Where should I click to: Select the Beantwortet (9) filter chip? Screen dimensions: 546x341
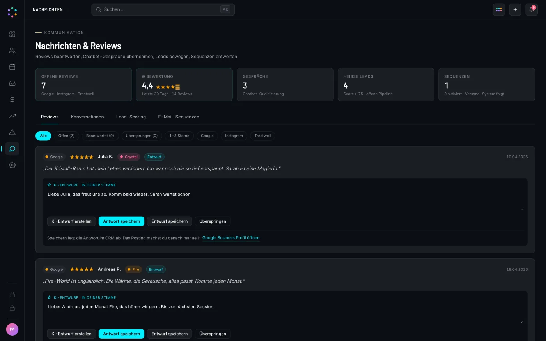click(100, 136)
